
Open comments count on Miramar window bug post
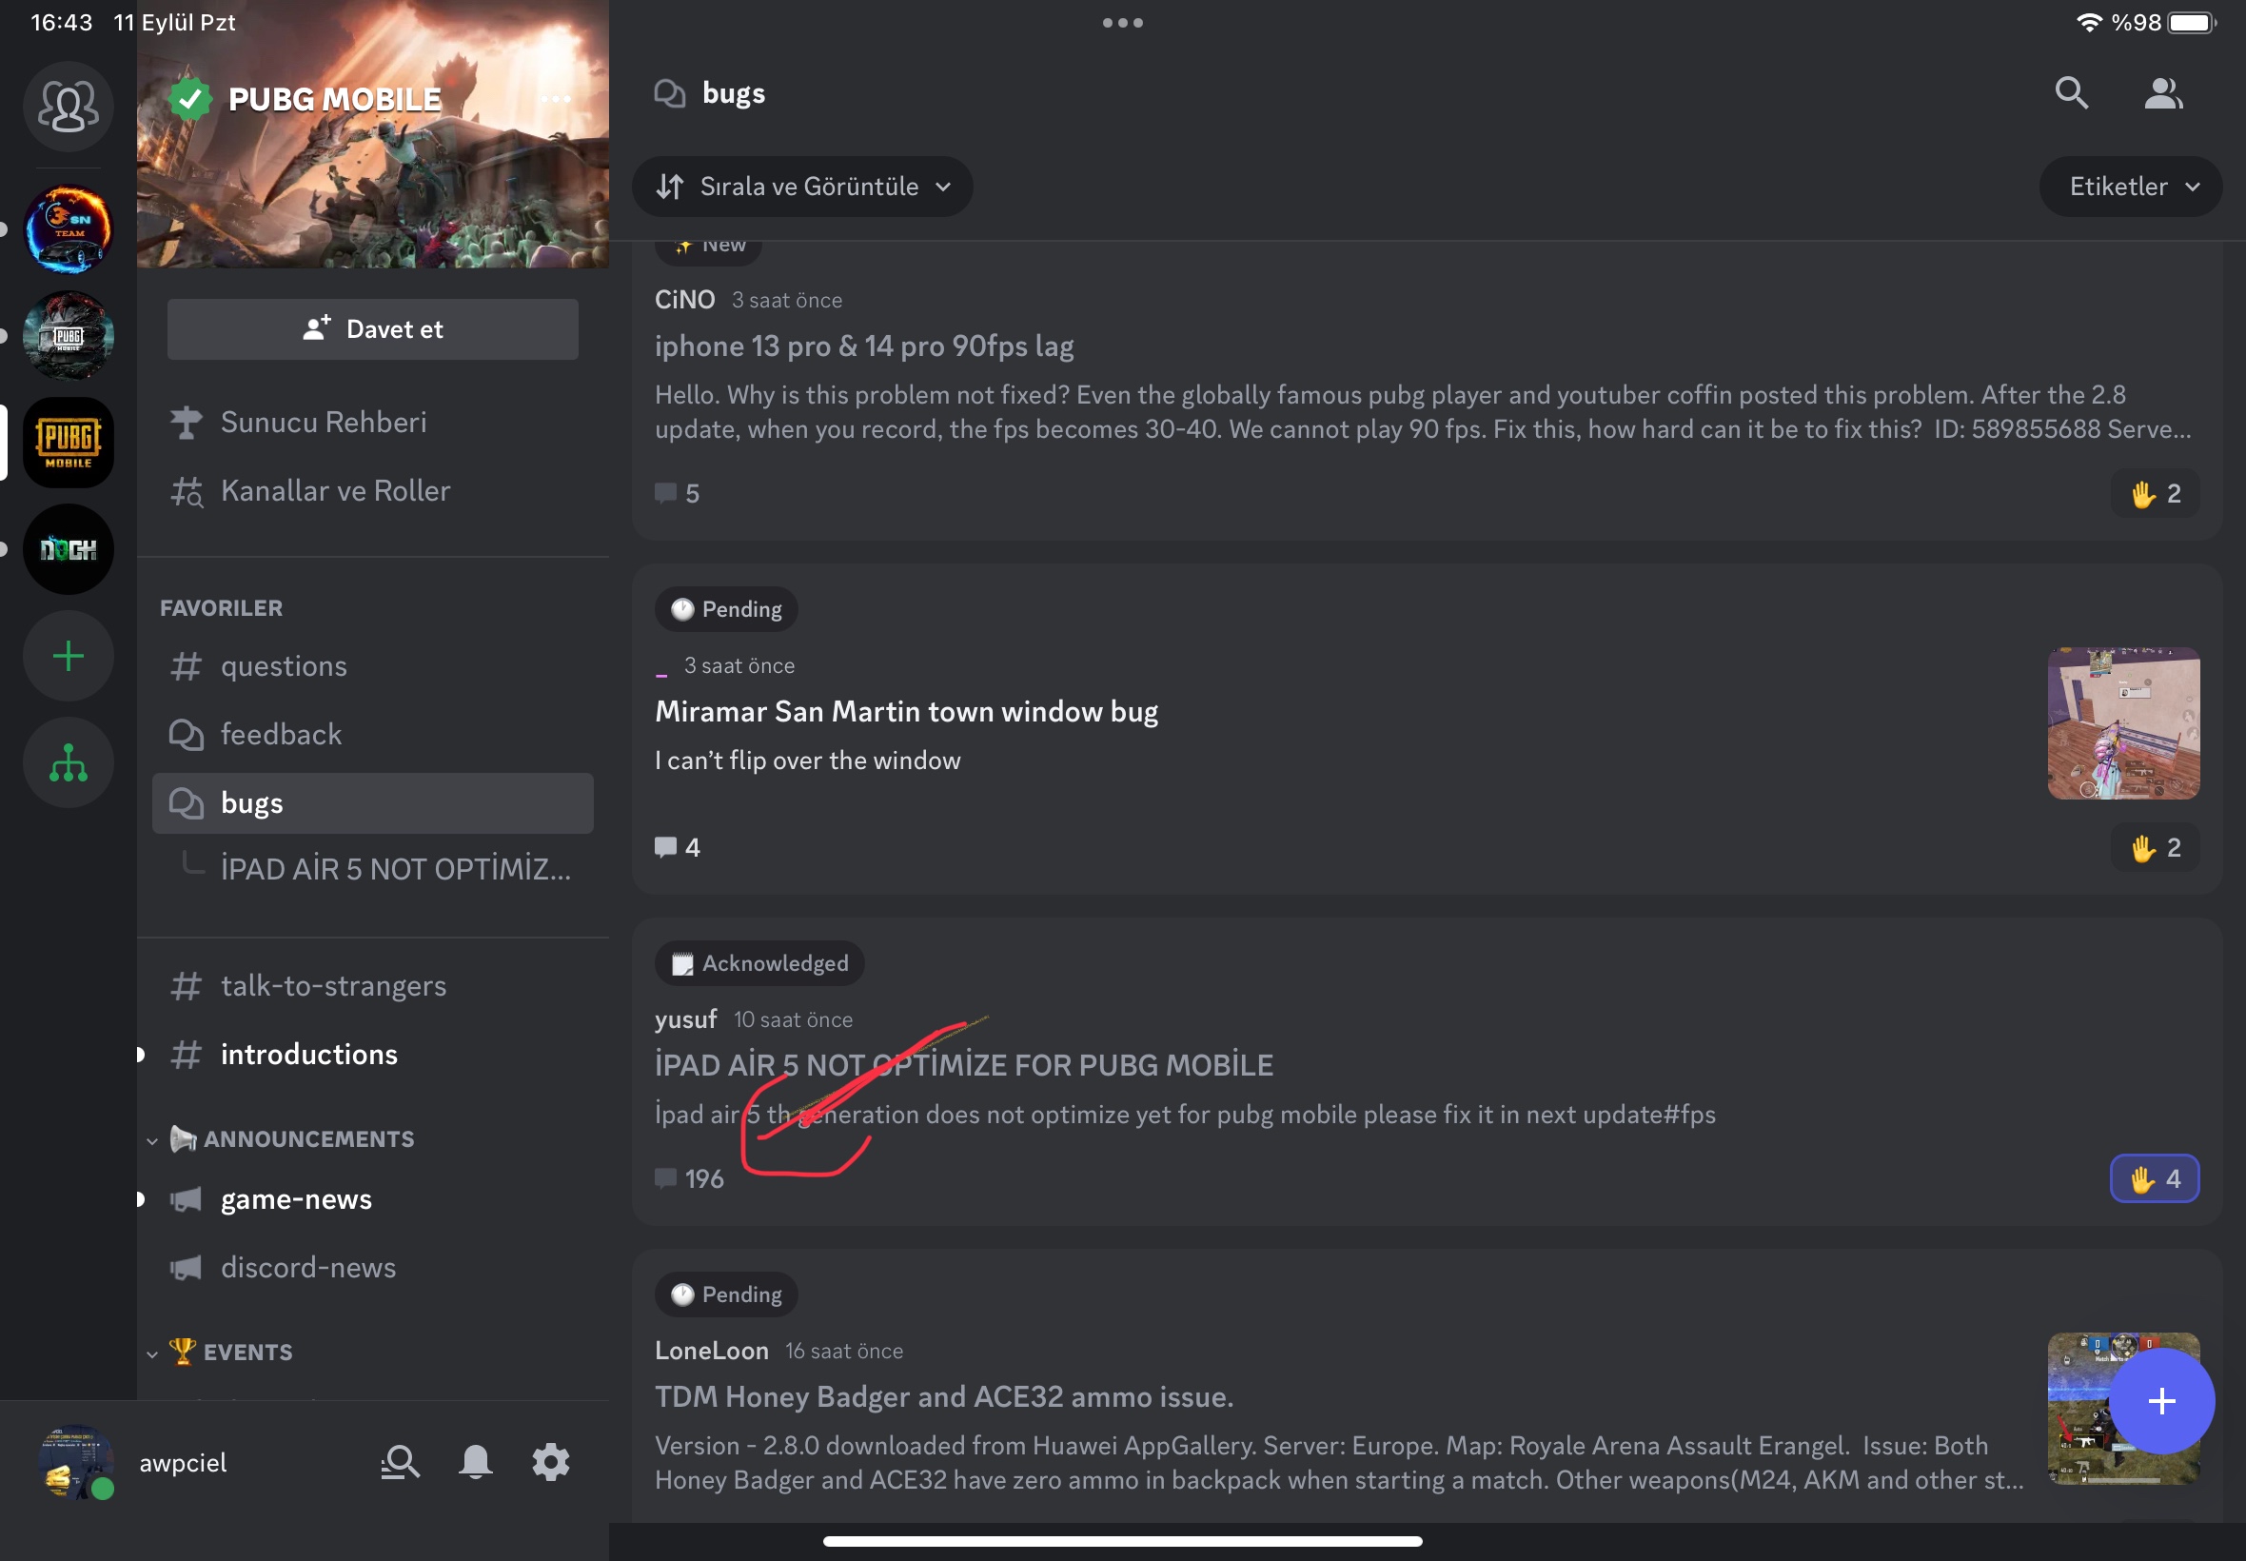click(677, 847)
